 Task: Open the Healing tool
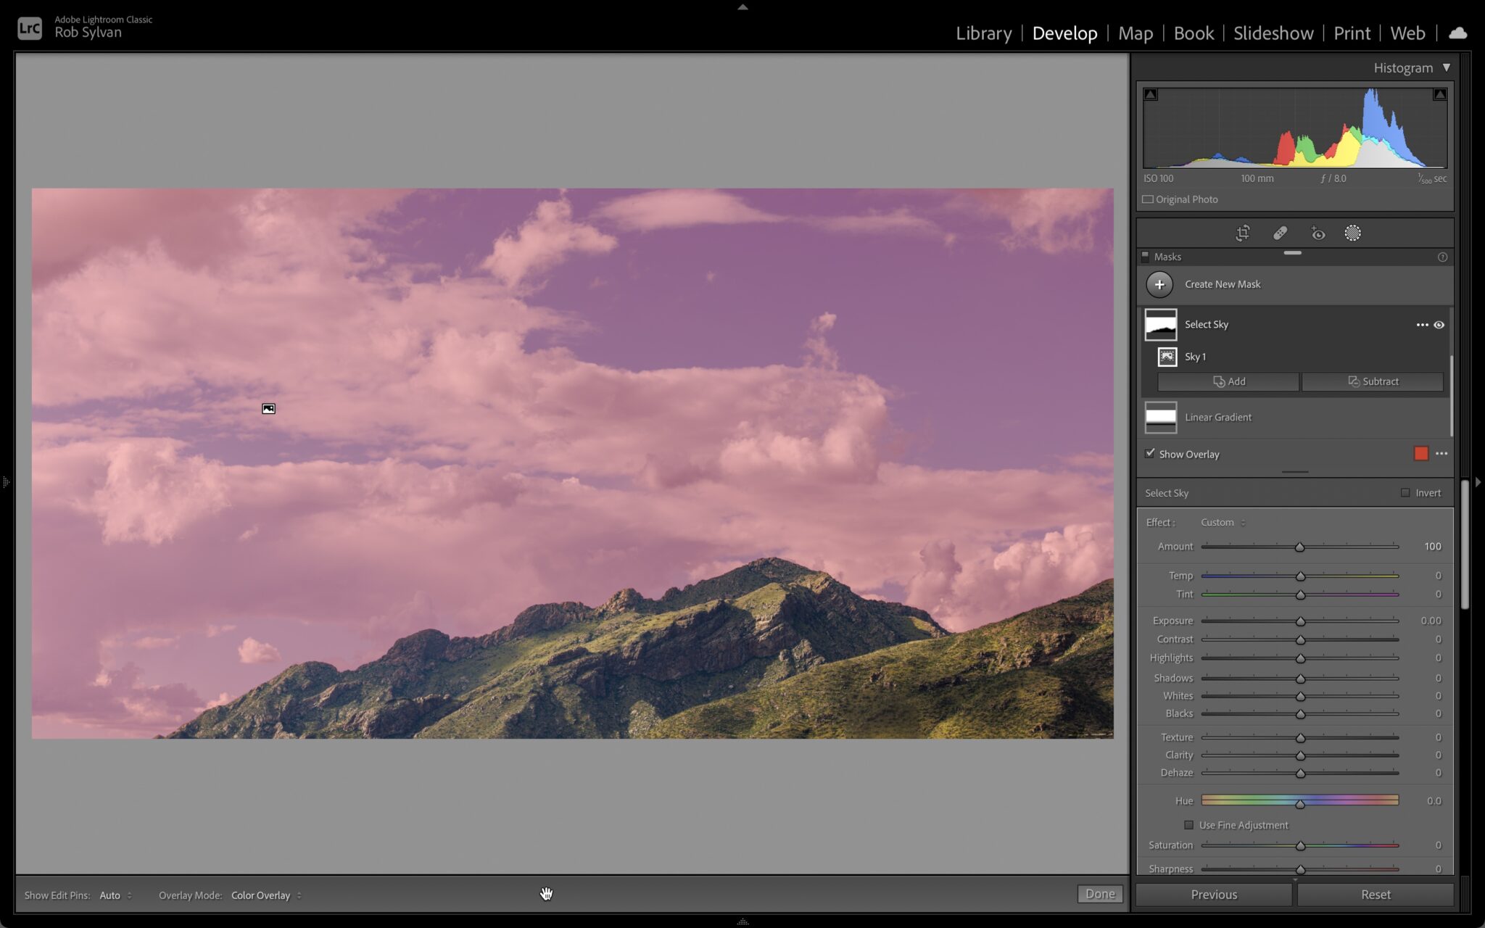point(1281,233)
